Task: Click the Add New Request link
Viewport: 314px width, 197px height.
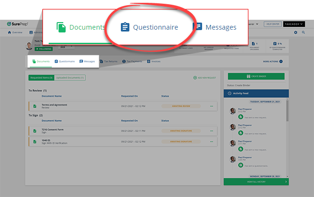Action: coord(204,78)
